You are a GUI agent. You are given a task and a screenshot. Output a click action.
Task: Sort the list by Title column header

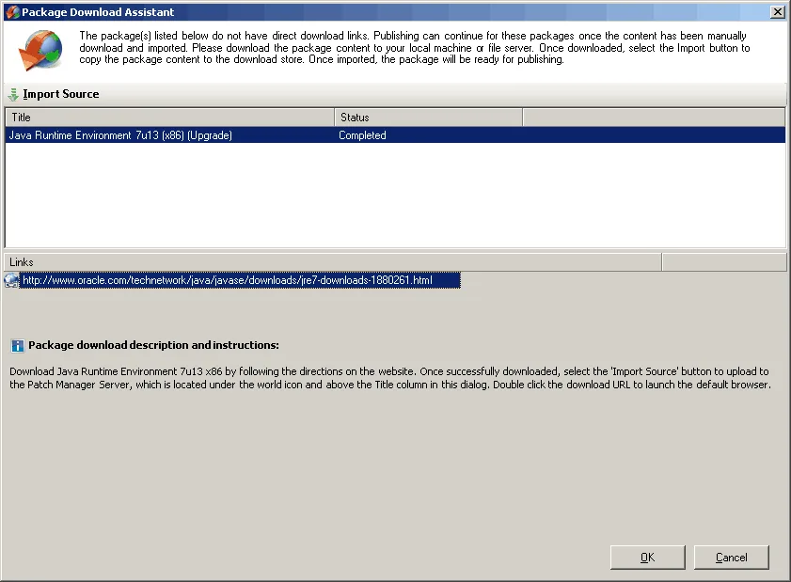point(169,118)
